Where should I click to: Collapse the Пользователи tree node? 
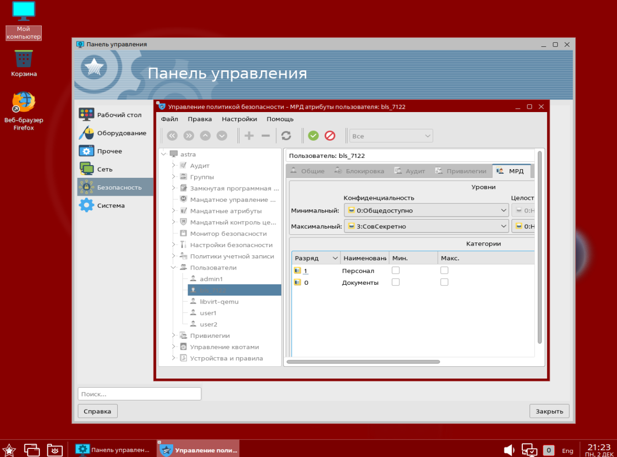pos(173,267)
